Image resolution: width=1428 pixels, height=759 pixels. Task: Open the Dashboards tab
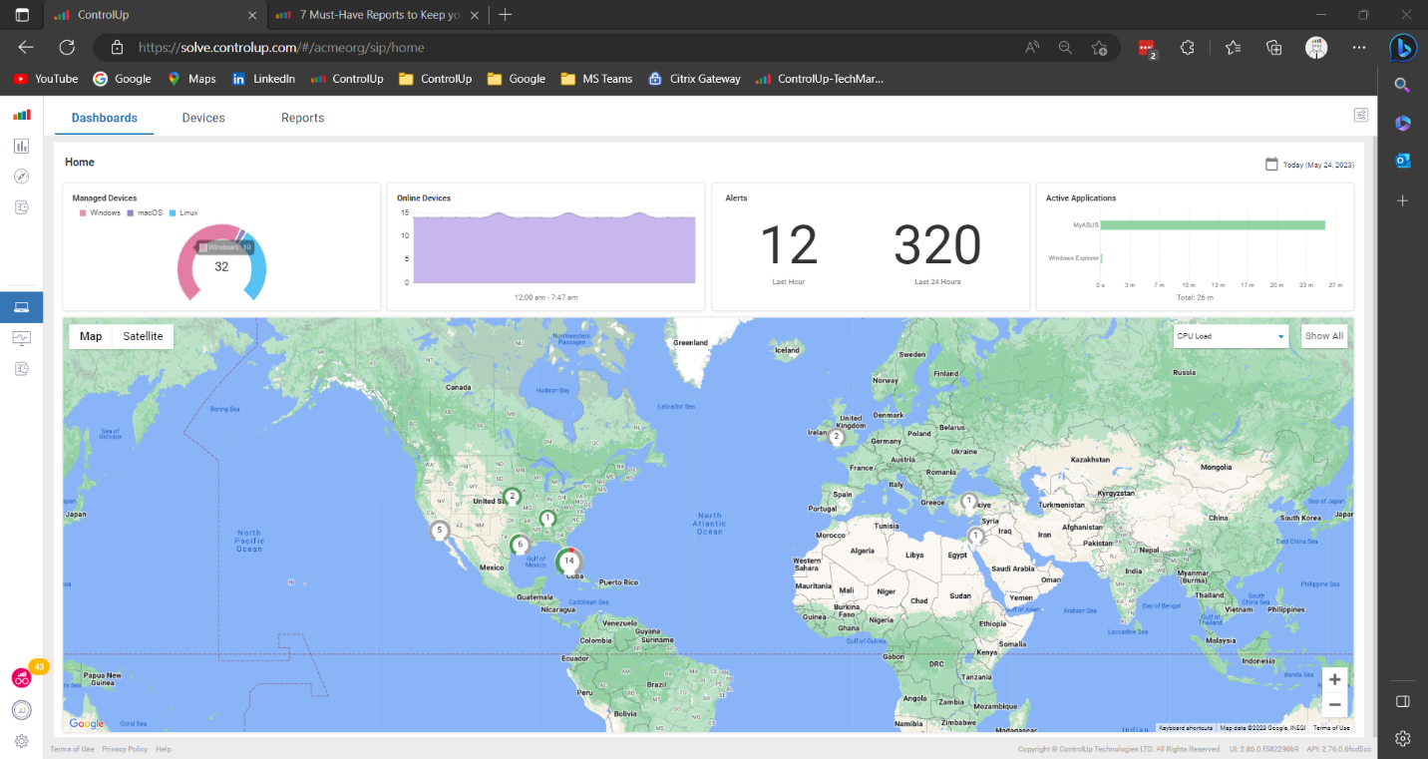(105, 118)
